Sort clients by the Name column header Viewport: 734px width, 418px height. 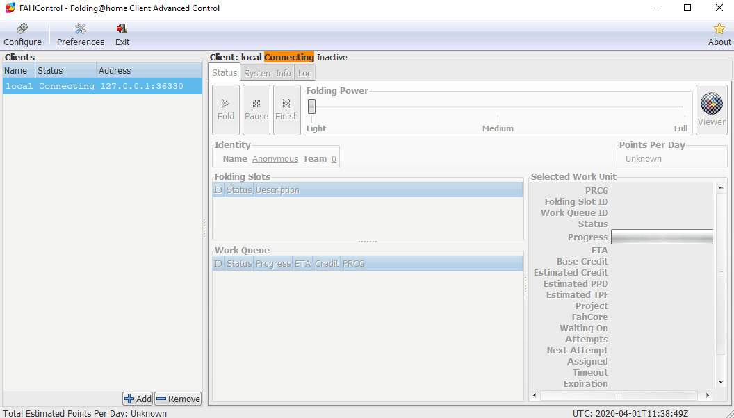19,71
